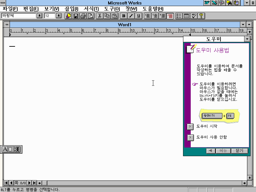Click the Word1 window minimize down arrow
256x192 pixels.
tap(243, 25)
